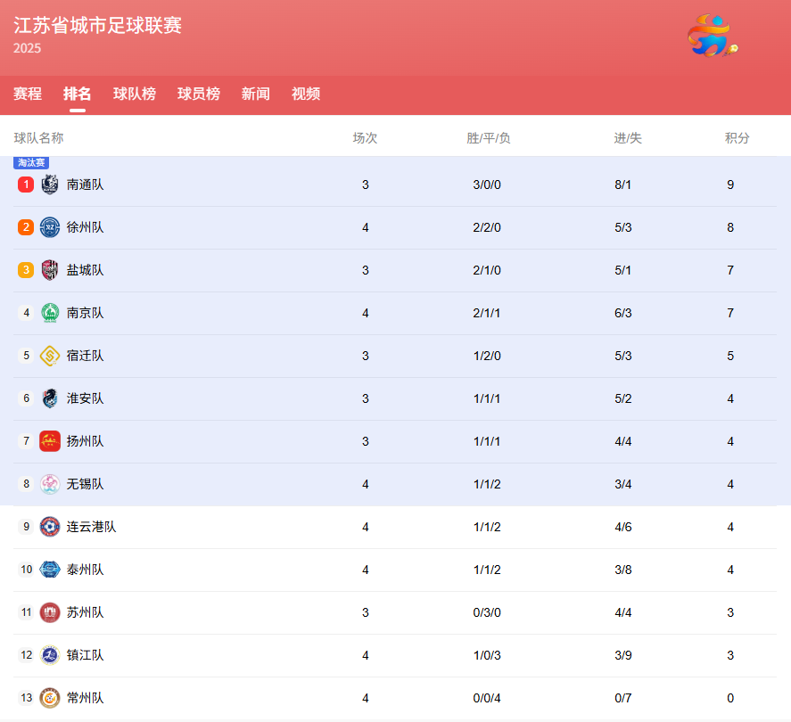Click 无锡队 goals value 3/4
The height and width of the screenshot is (722, 791).
(x=623, y=484)
